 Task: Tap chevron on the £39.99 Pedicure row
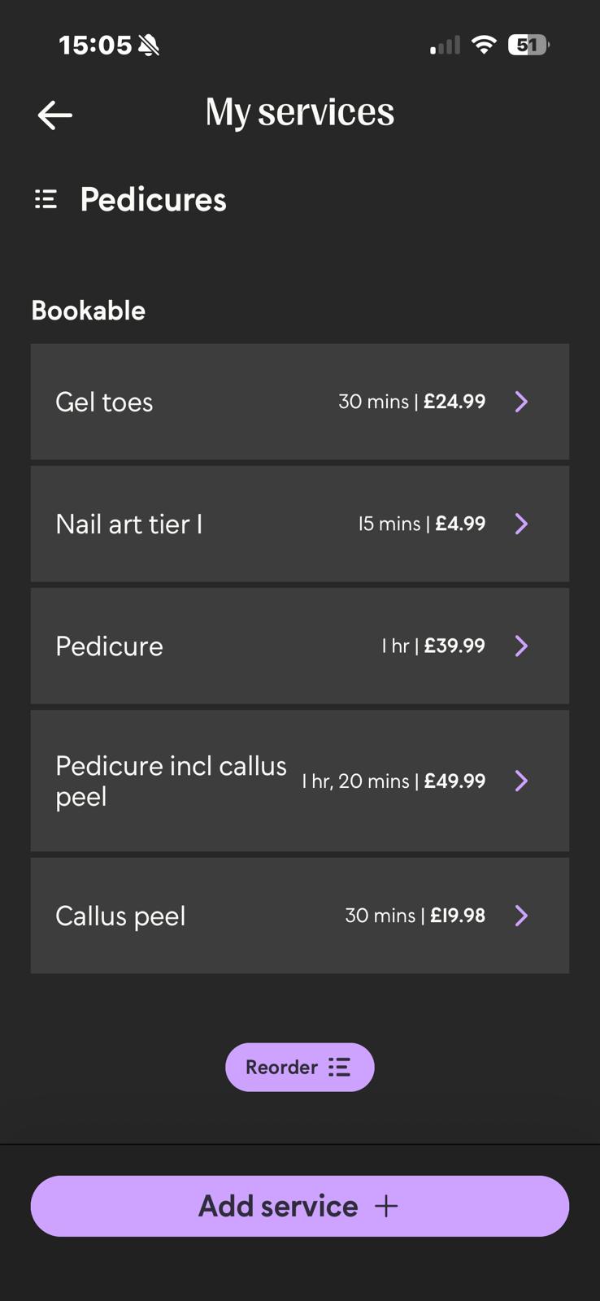coord(522,646)
